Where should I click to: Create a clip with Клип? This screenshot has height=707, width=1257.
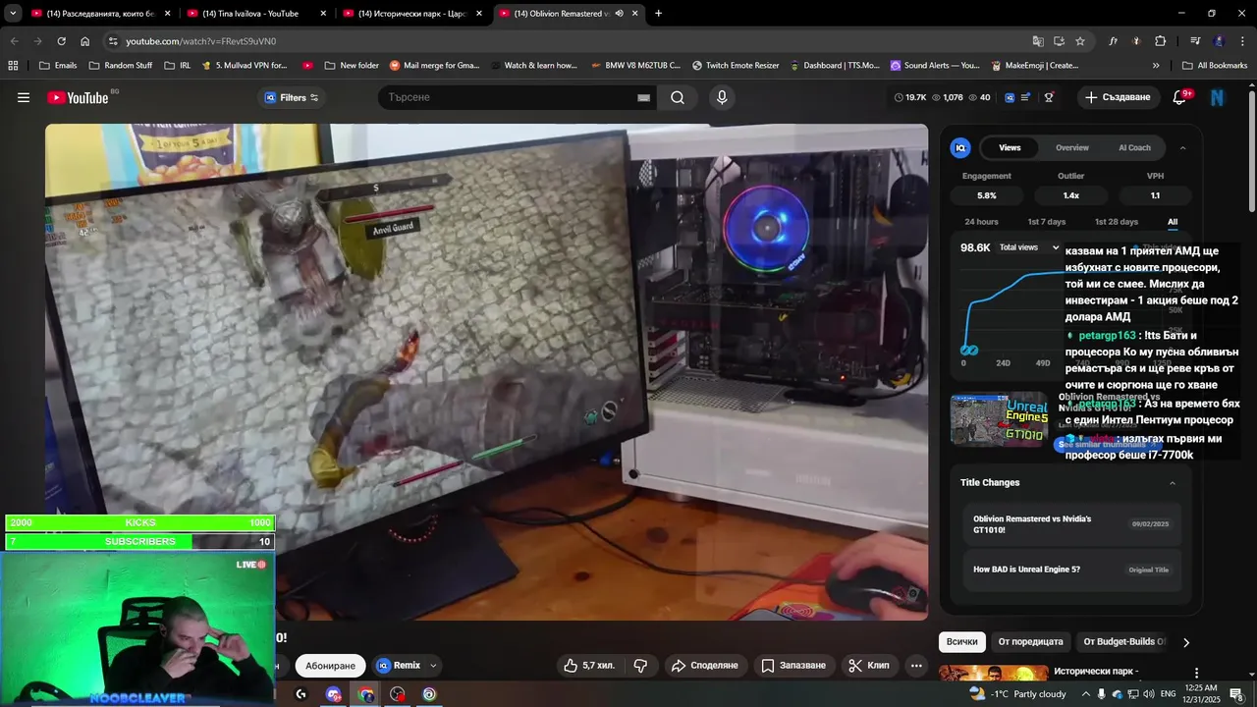click(869, 666)
